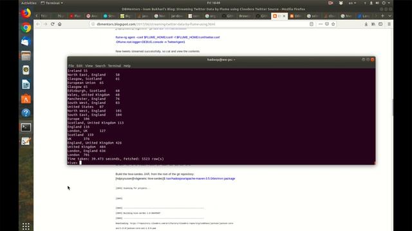
Task: Reload the current page in Firefox
Action: click(x=53, y=24)
